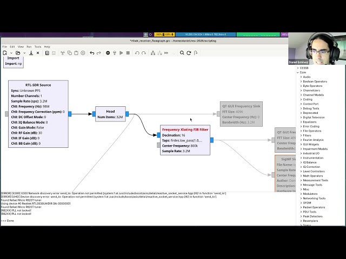
Task: Expand the Fourier Analysis category
Action: coord(301,140)
